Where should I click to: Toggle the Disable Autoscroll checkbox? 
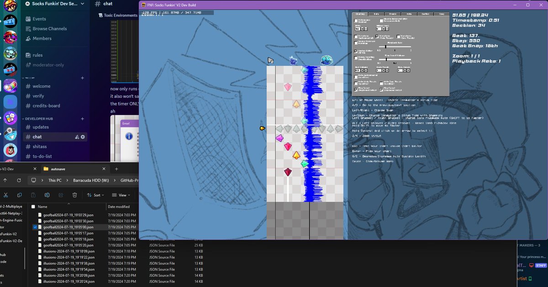(x=381, y=21)
